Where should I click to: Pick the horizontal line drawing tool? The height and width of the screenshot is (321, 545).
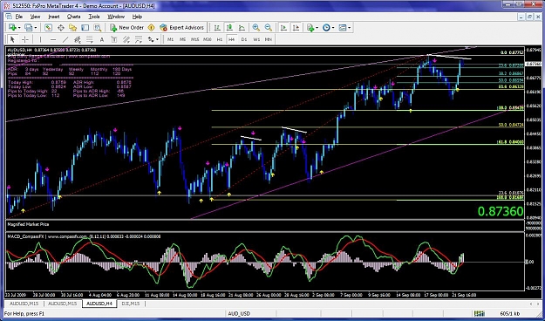[x=53, y=39]
